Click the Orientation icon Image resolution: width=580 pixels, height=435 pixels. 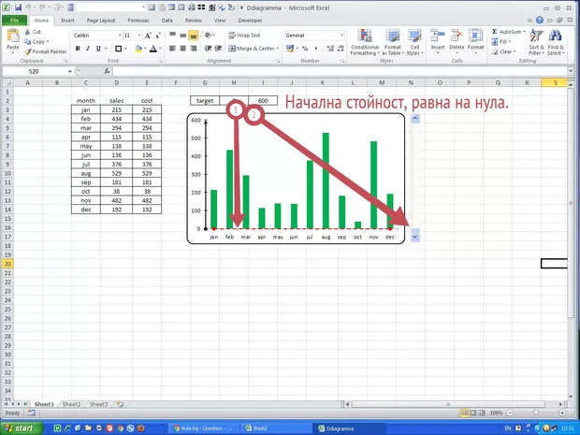[x=209, y=36]
